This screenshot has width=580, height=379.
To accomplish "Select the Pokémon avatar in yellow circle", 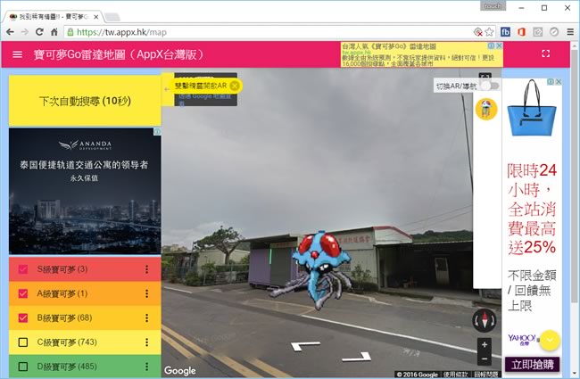I will (x=486, y=109).
